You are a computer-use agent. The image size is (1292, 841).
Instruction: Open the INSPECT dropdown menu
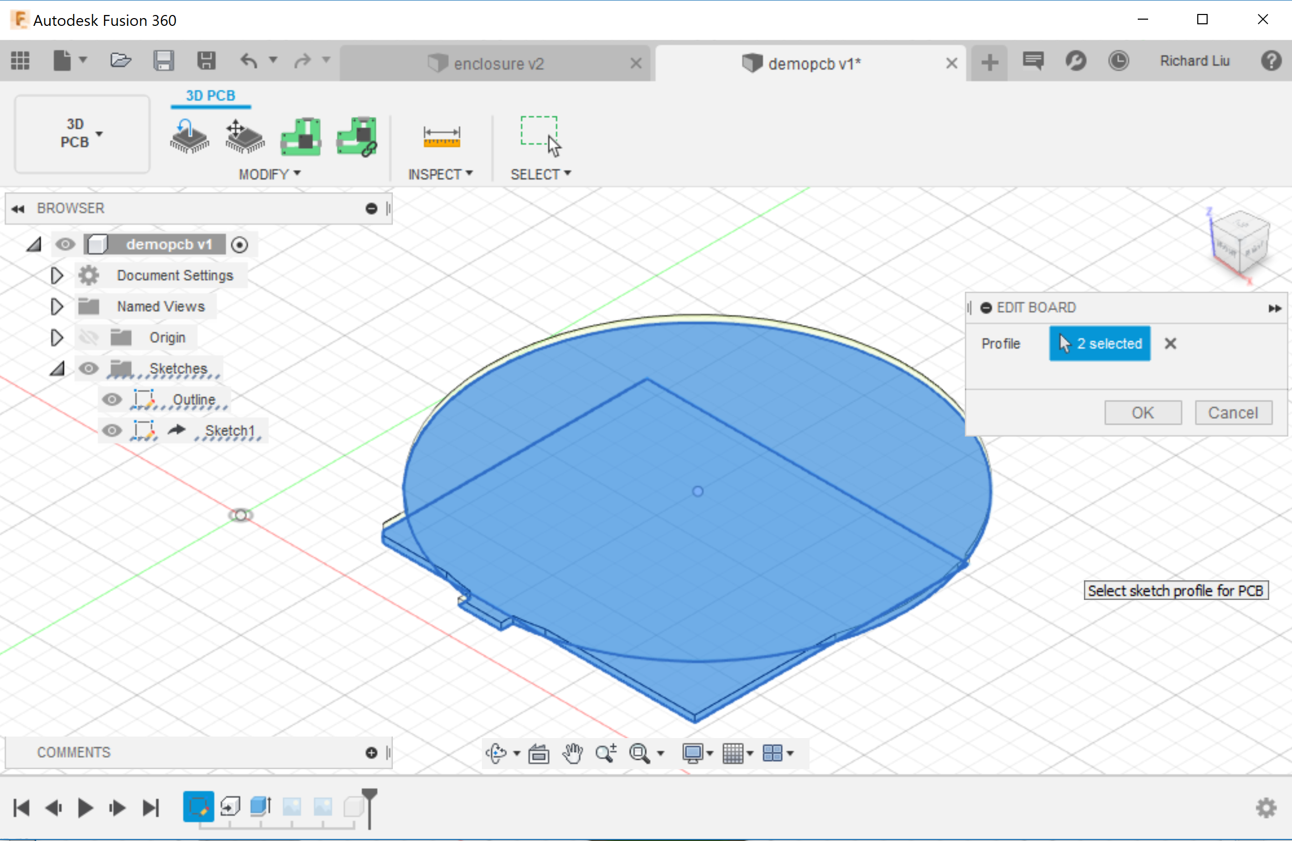tap(441, 174)
